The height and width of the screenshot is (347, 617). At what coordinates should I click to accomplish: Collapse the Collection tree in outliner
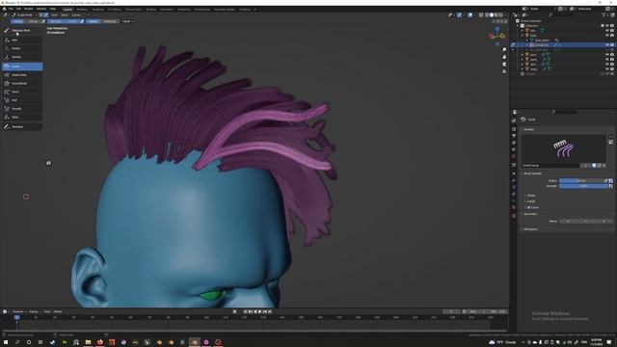coord(518,26)
